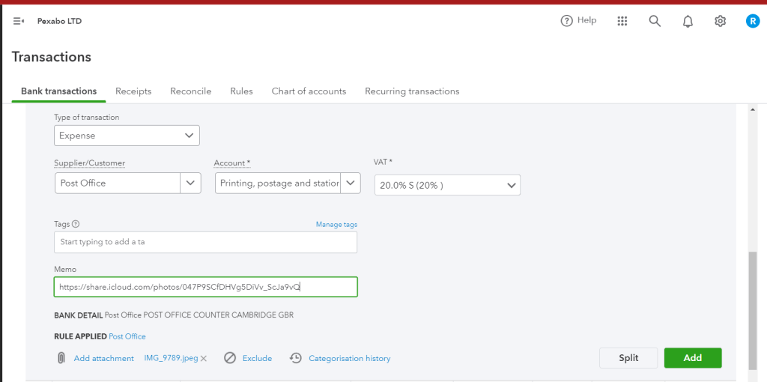
Task: Switch to the Recurring transactions tab
Action: pyautogui.click(x=412, y=91)
